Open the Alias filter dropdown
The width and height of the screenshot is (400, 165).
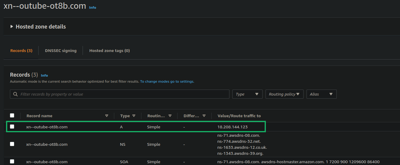tap(321, 94)
